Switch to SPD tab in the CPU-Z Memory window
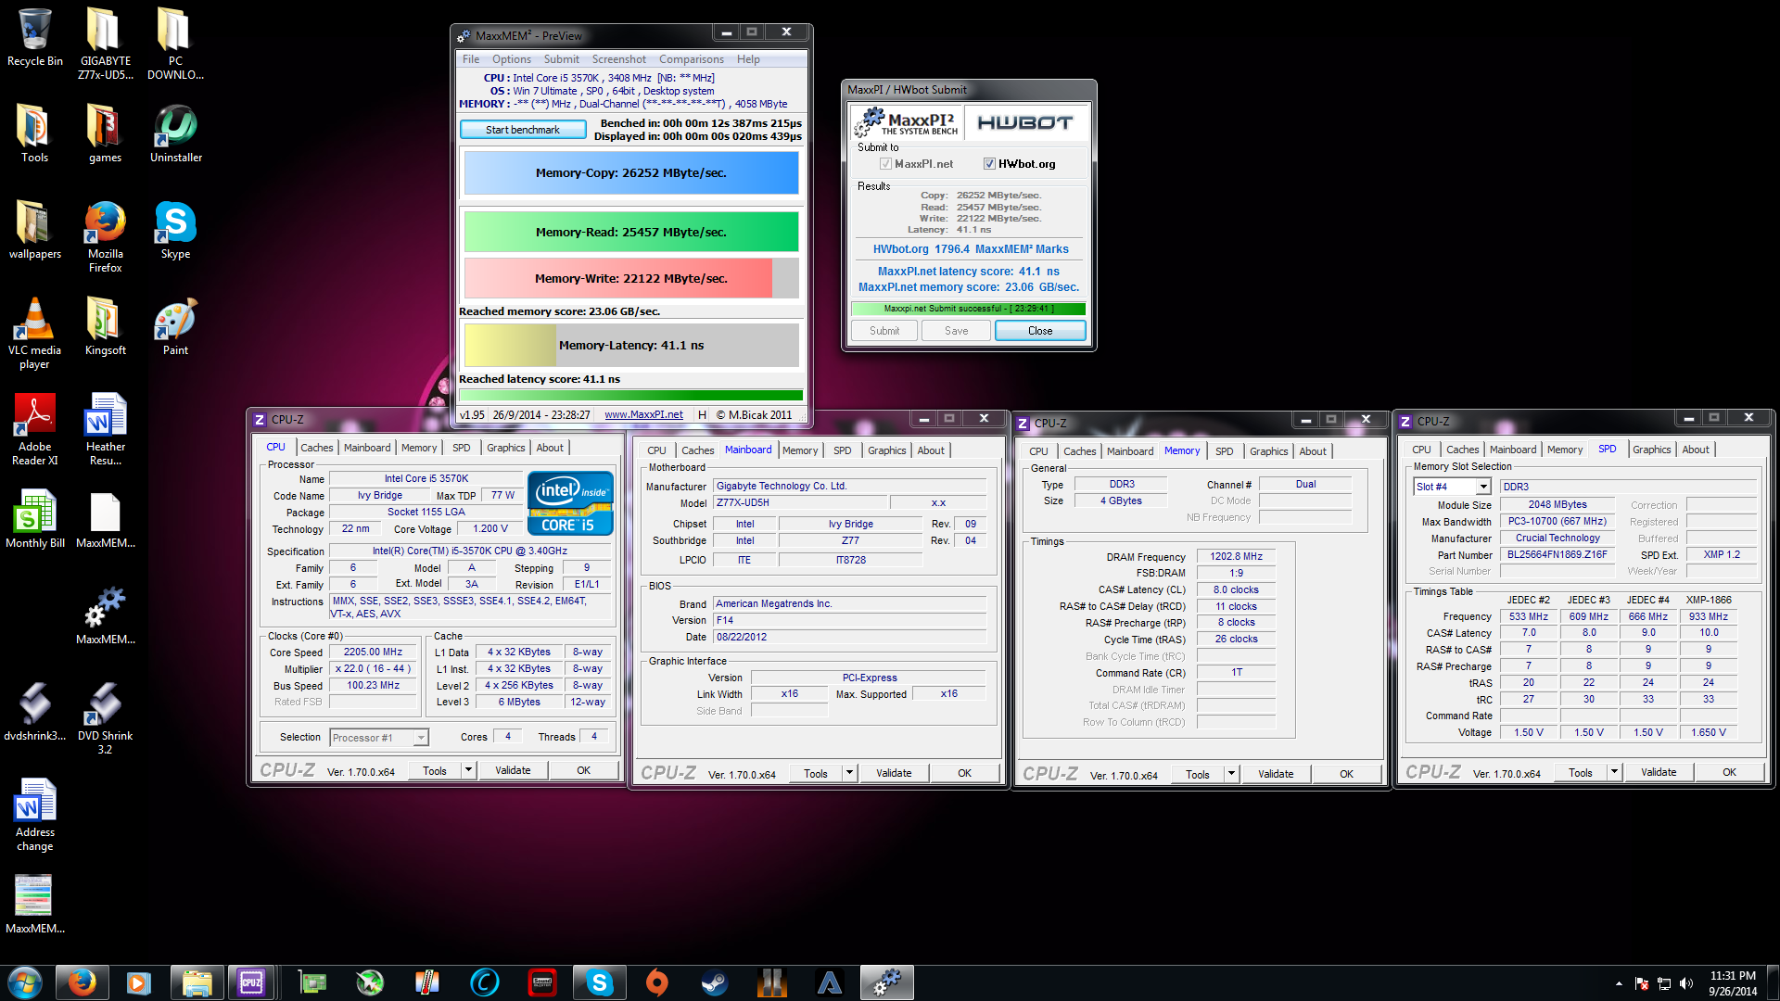The height and width of the screenshot is (1001, 1780). [x=1224, y=451]
